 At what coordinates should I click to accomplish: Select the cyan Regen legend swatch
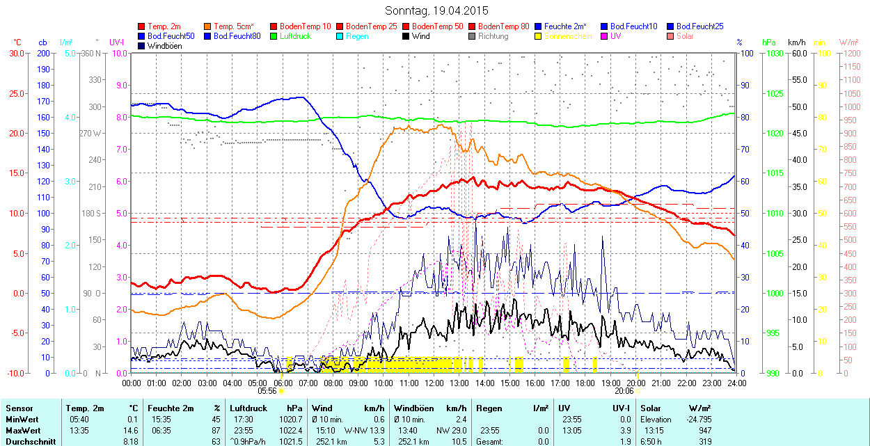click(x=340, y=36)
